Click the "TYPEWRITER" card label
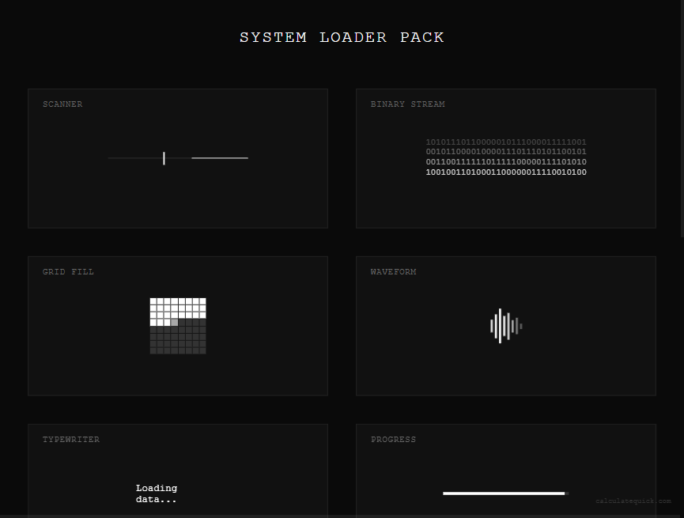Viewport: 684px width, 518px height. [71, 440]
